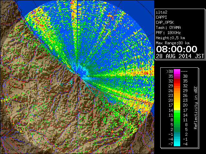
Task: Click the 'PRF: 1800Hz' line
Action: [168, 33]
